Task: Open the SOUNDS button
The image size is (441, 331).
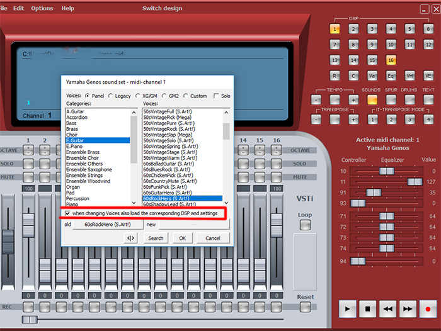Action: [372, 99]
